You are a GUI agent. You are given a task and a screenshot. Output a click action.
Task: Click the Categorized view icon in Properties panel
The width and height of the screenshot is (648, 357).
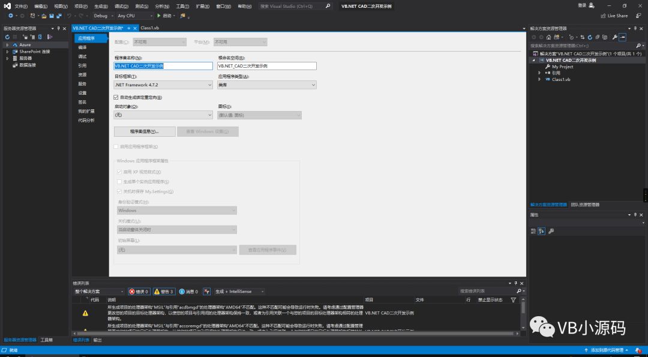pos(533,232)
